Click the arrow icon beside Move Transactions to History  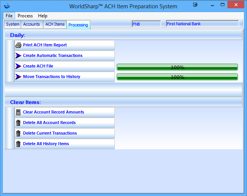click(x=18, y=77)
